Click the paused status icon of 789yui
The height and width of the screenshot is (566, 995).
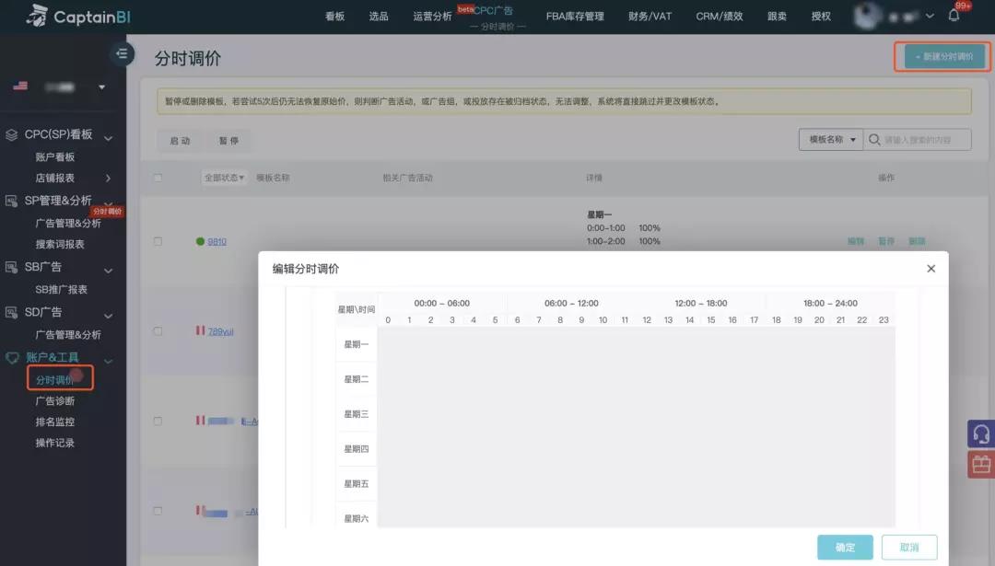(x=201, y=330)
